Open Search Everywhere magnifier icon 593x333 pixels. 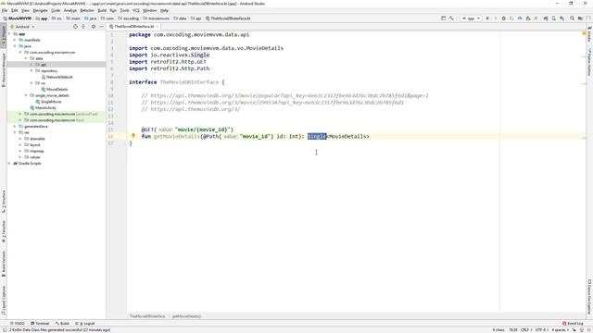[x=573, y=18]
